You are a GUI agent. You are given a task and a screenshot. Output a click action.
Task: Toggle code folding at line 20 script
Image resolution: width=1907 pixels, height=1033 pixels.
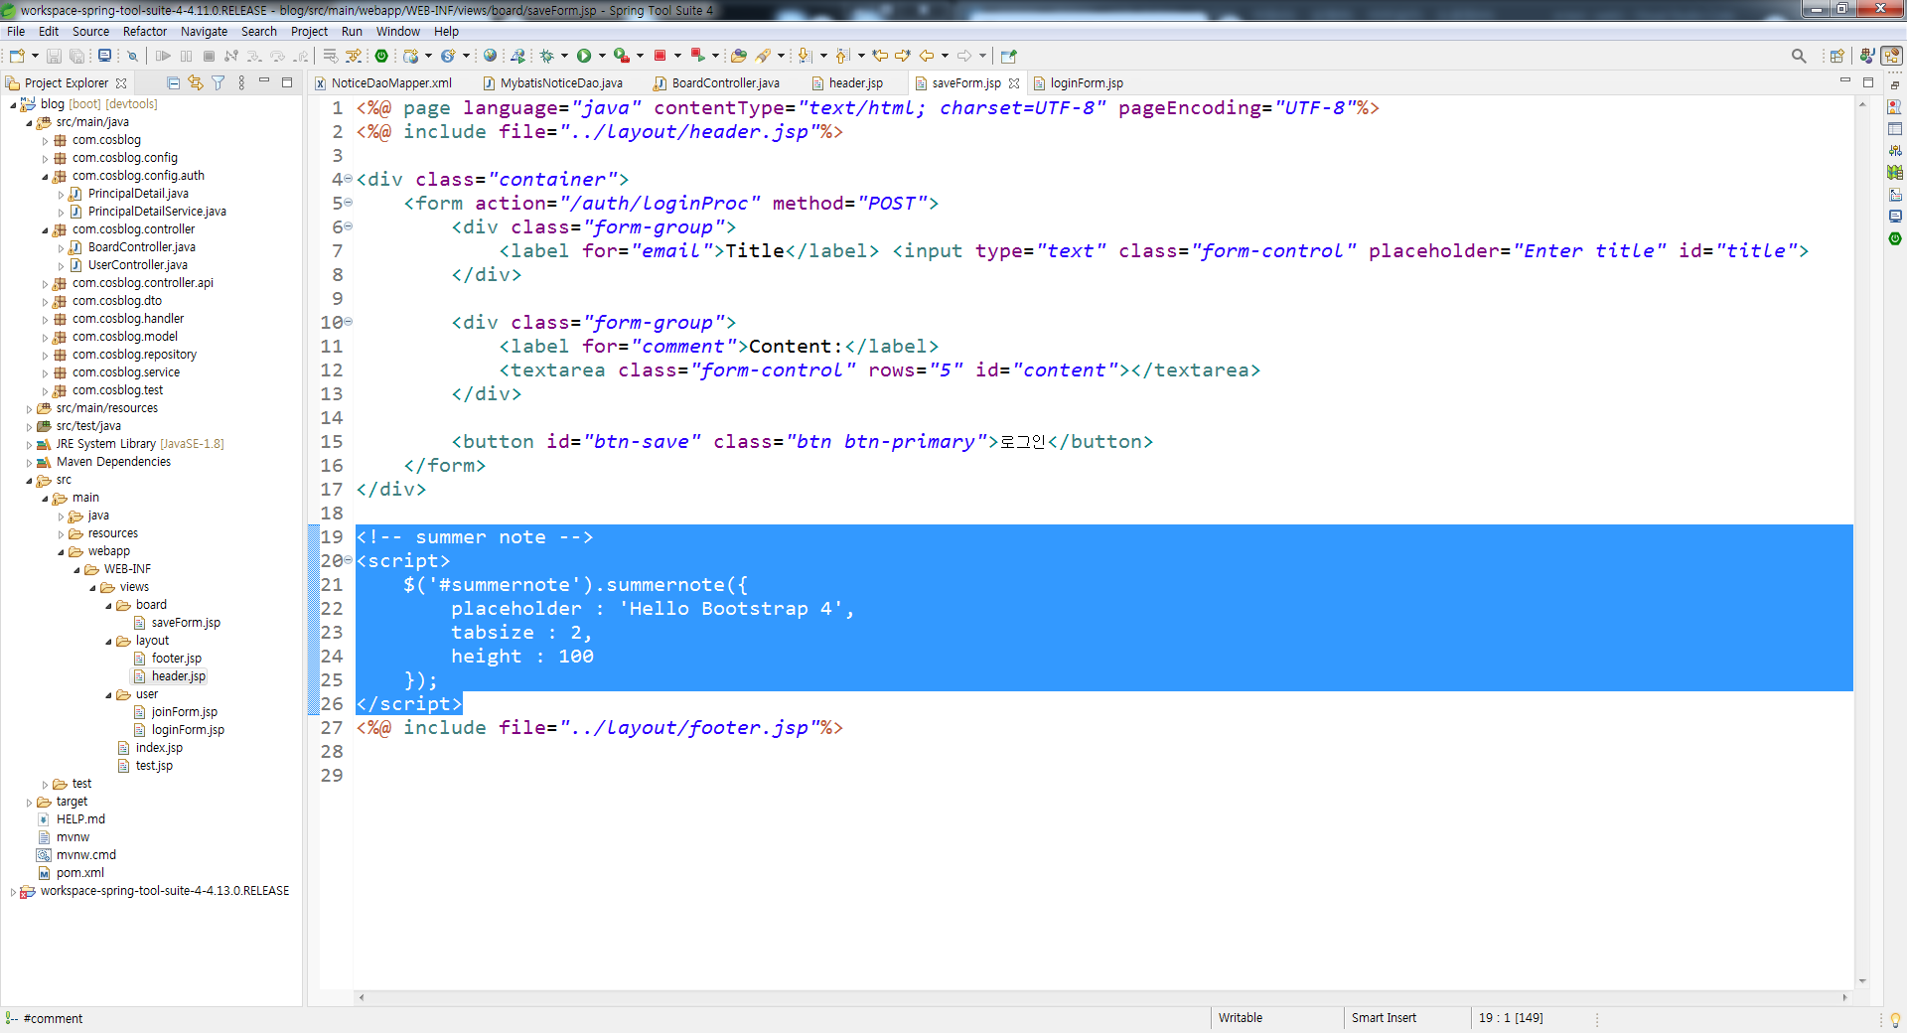point(349,560)
